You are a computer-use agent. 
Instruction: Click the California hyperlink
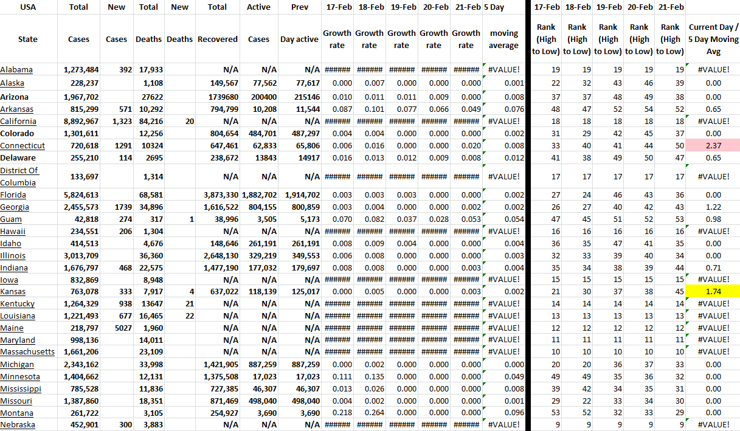(18, 121)
